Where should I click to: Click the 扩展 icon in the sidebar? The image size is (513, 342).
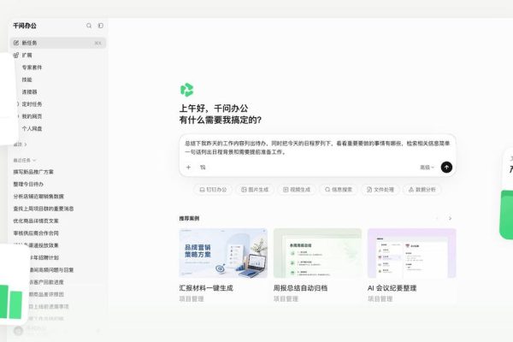point(16,55)
